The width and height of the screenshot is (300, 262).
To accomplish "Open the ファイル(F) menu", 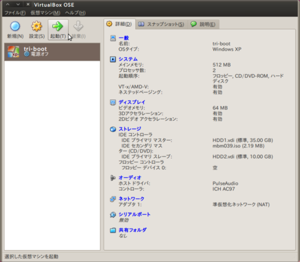I will coord(15,13).
